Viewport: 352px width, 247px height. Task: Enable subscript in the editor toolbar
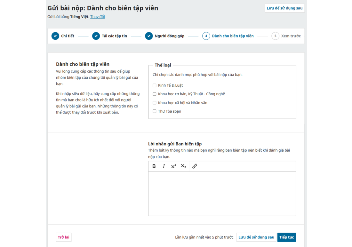pos(183,166)
